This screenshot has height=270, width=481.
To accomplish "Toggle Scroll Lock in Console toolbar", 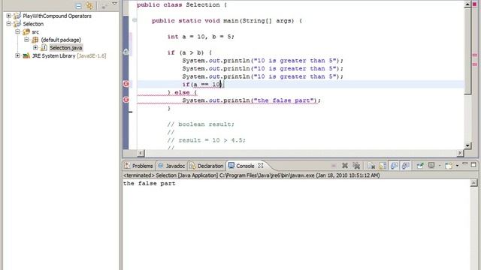I will pos(383,166).
